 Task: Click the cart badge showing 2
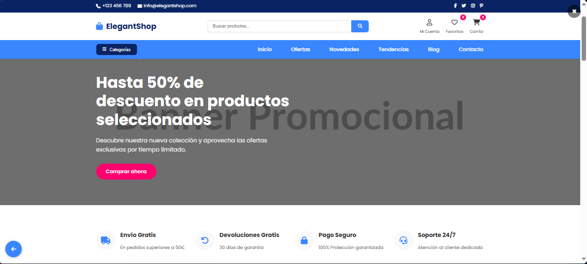click(483, 17)
